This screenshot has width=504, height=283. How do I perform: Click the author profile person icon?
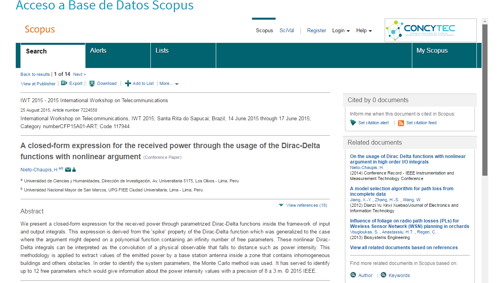click(74, 170)
